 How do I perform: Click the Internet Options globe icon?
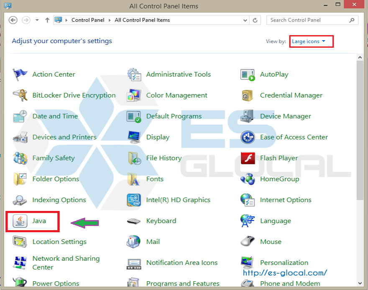[x=248, y=200]
